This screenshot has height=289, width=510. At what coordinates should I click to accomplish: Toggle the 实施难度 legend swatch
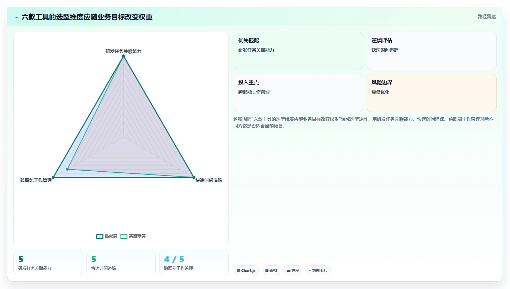(124, 236)
